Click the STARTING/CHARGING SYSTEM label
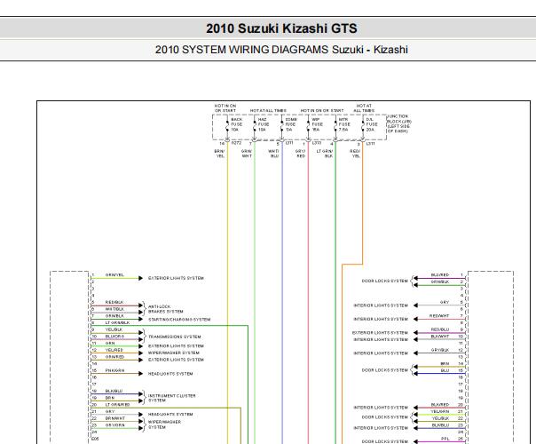 [179, 320]
